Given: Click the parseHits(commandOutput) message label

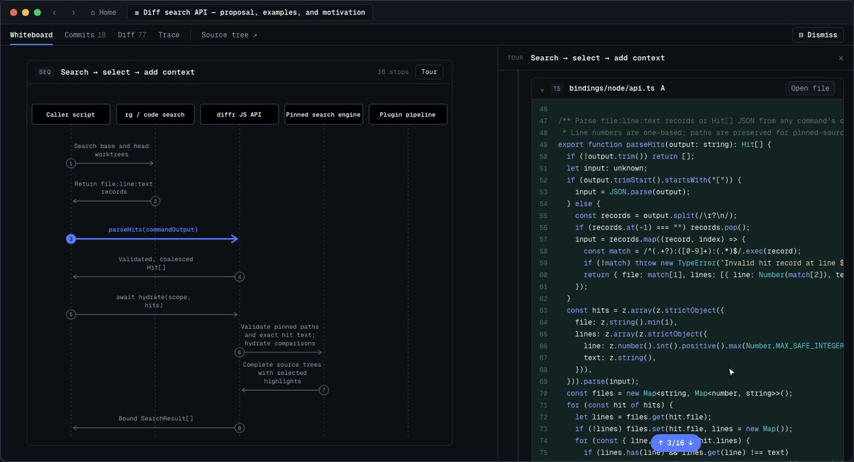Looking at the screenshot, I should coord(153,230).
